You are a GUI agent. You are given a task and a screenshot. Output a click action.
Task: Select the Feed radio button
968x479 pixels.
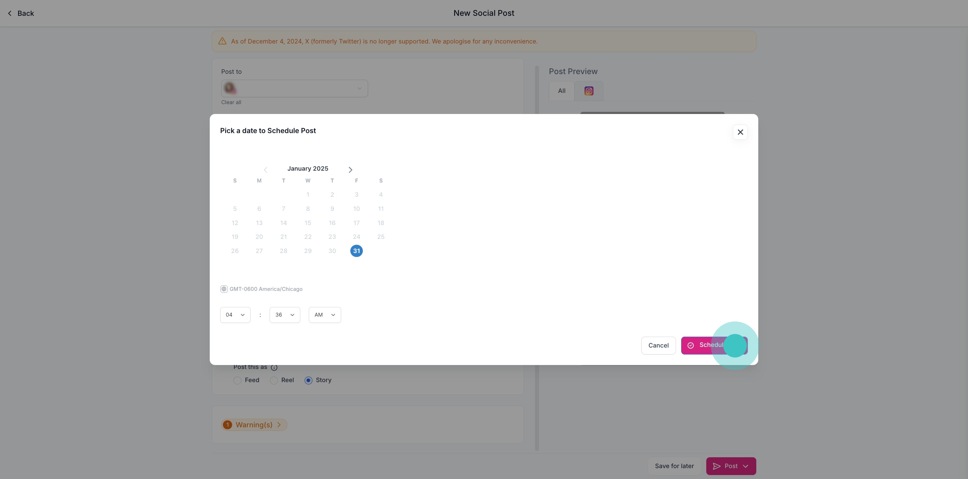coord(237,380)
